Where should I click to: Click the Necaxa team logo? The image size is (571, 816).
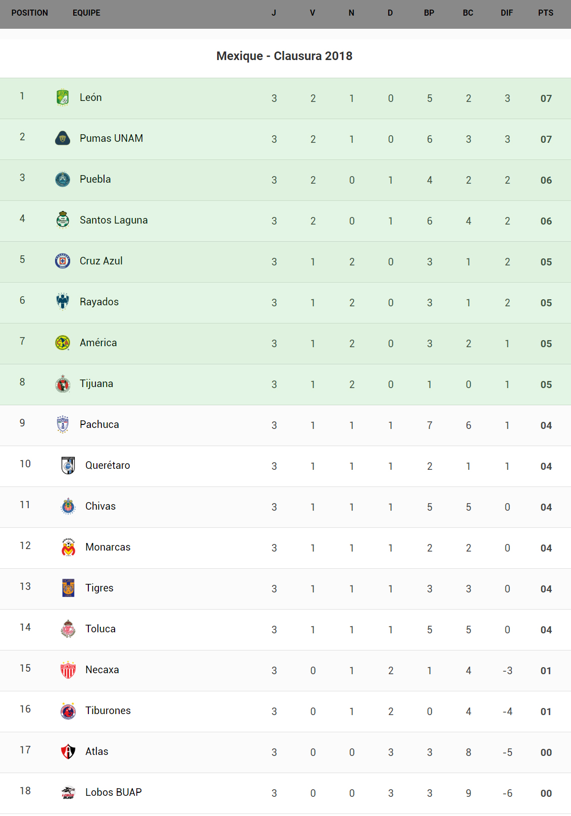pyautogui.click(x=68, y=670)
